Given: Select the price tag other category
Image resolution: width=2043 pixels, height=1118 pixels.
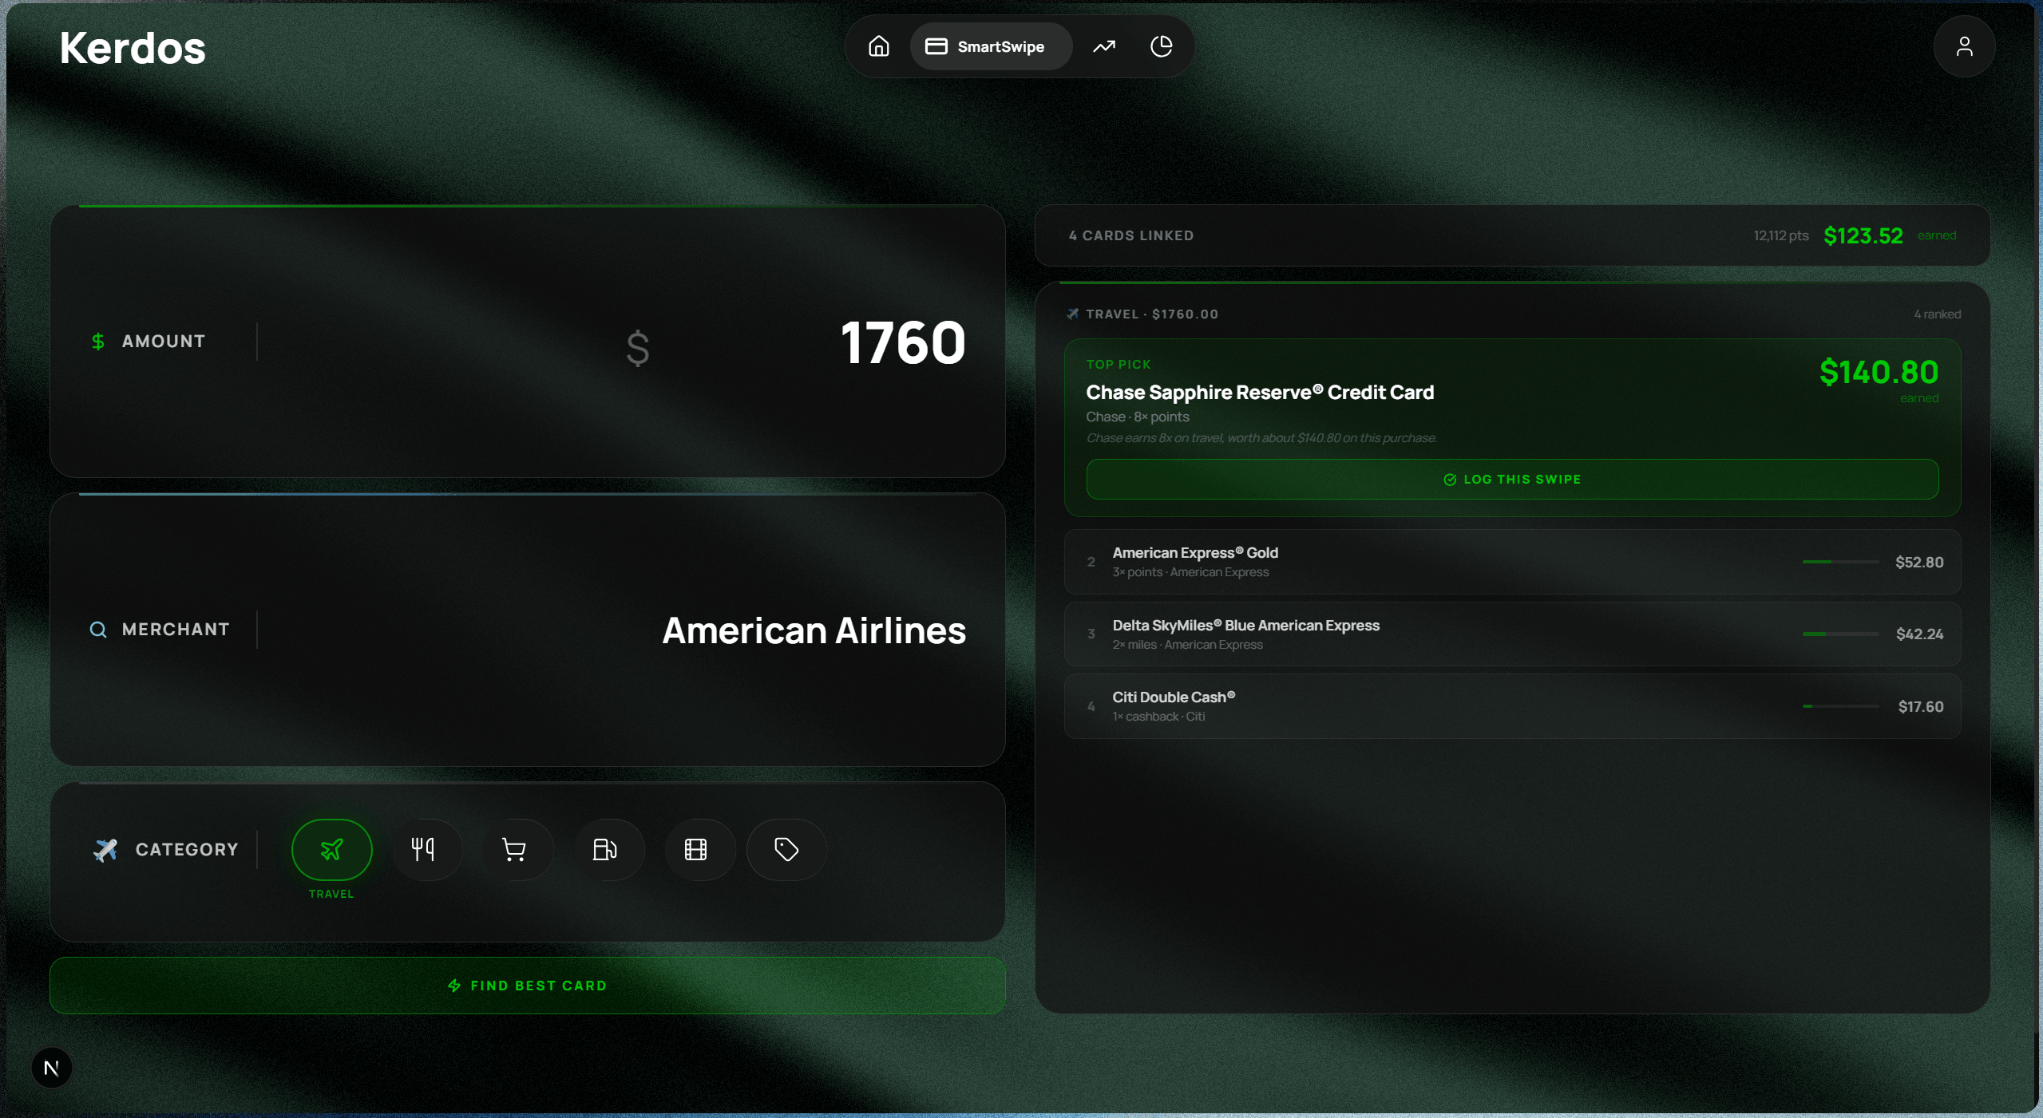Looking at the screenshot, I should pyautogui.click(x=786, y=849).
